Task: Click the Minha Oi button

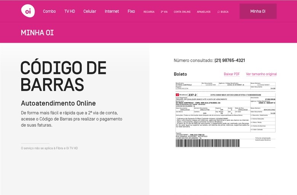Action: [258, 11]
